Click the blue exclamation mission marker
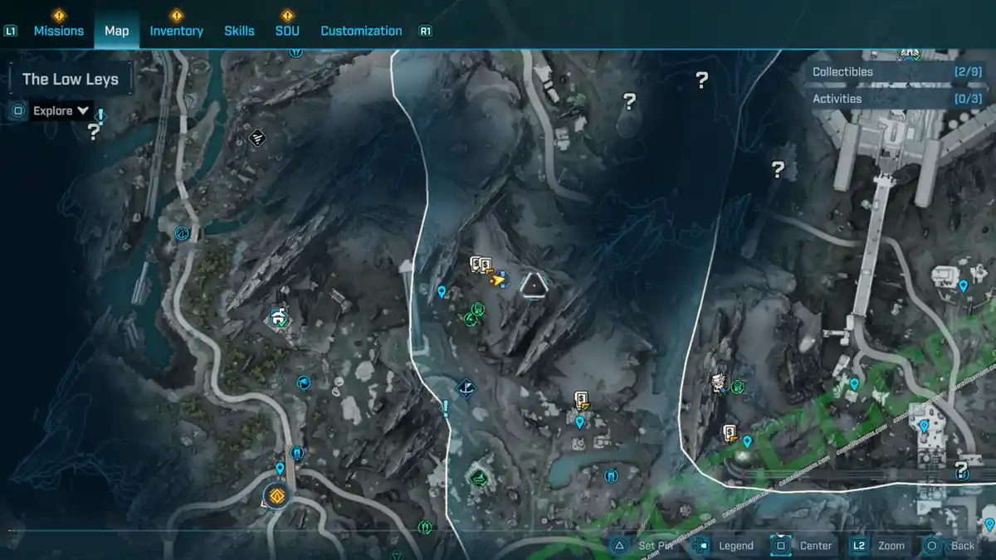 446,408
